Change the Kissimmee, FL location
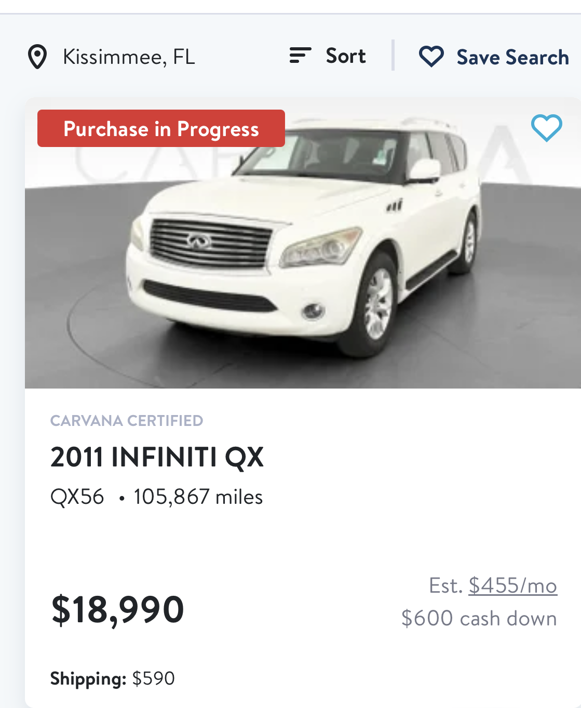Screen dimensions: 581x708 click(x=129, y=57)
